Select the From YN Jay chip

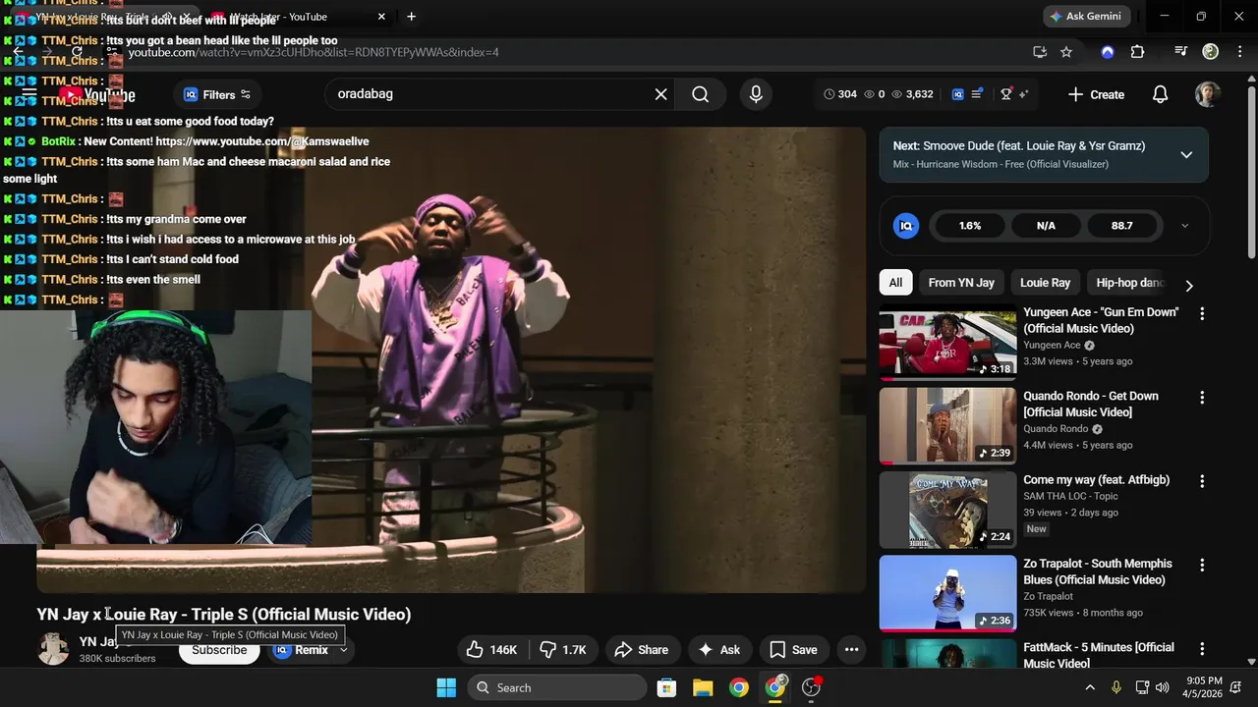(x=961, y=283)
